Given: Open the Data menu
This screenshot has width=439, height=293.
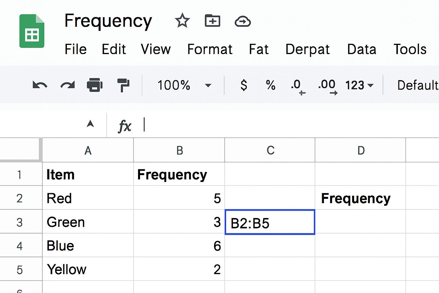Looking at the screenshot, I should click(361, 49).
